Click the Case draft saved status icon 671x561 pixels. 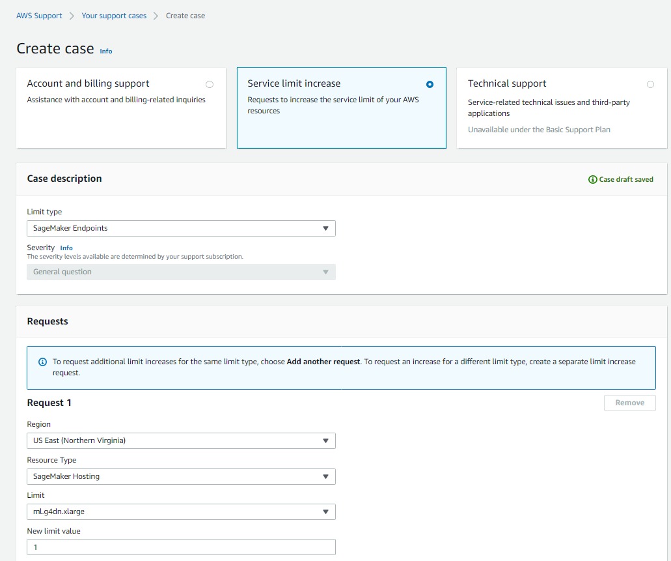tap(593, 180)
